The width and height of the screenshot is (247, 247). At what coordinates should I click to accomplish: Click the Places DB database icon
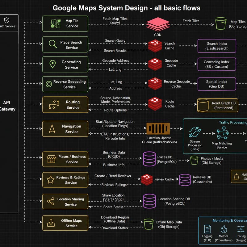(149, 159)
